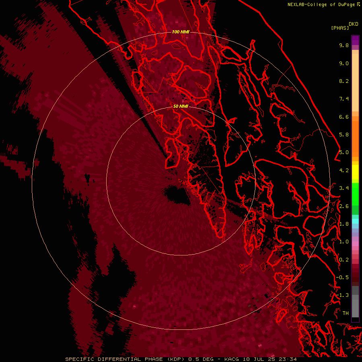Click the 9.0 scale value
The height and width of the screenshot is (362, 362).
click(344, 63)
